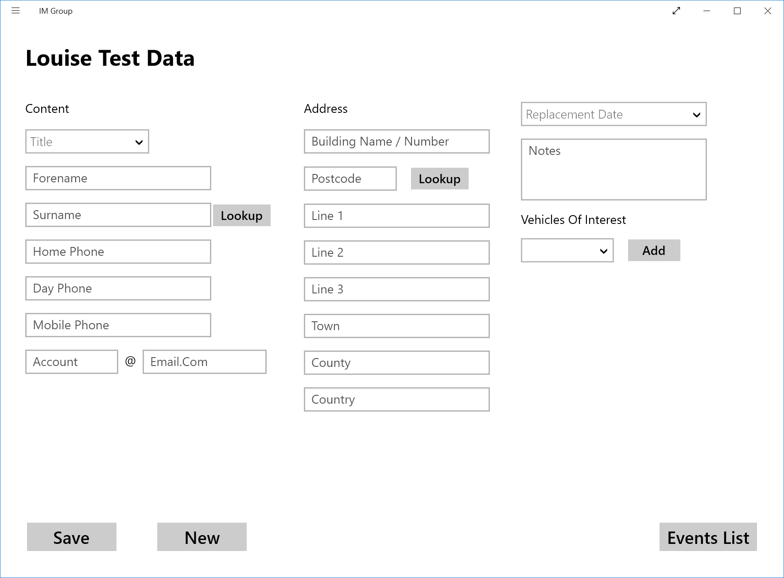Close the IM Group window
The image size is (784, 578).
768,11
